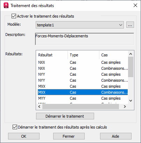Viewport: 141px width, 143px height.
Task: Click Démarrer le traitement button
Action: [65, 116]
